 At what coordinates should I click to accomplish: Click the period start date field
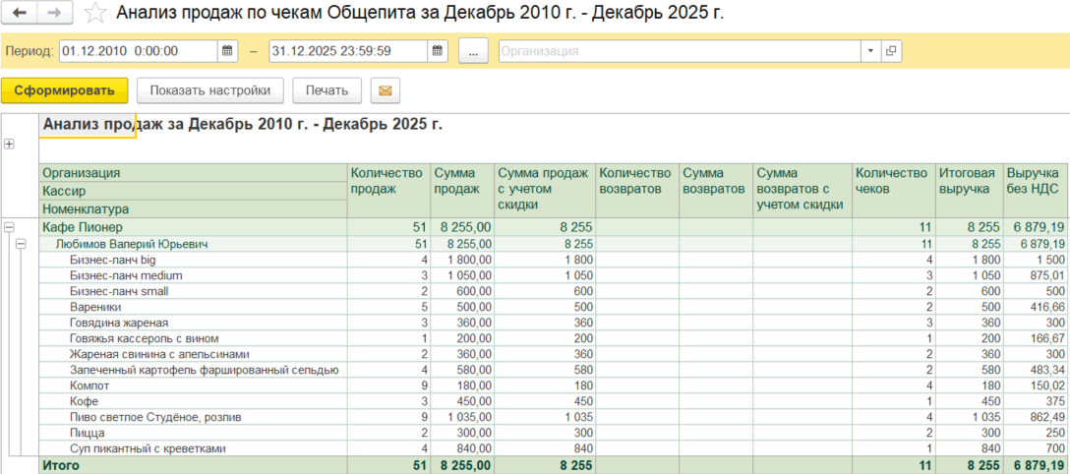tap(138, 50)
